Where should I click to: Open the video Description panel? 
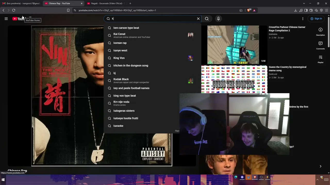pyautogui.click(x=320, y=31)
